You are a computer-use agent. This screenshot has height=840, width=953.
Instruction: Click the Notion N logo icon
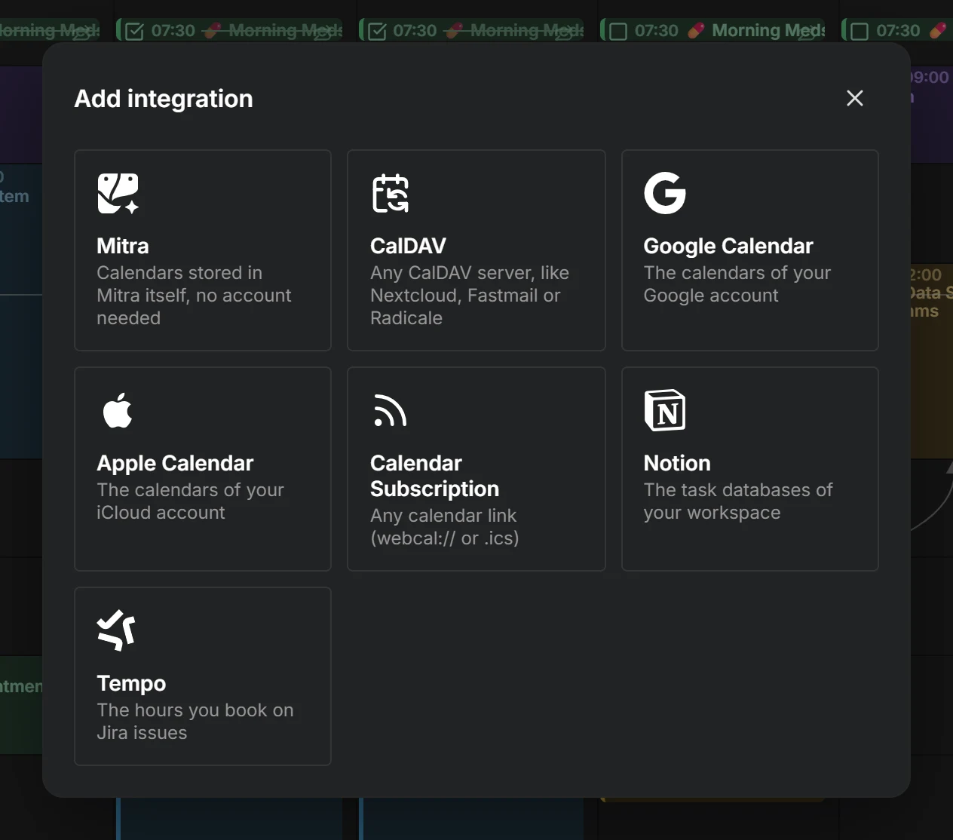point(665,410)
